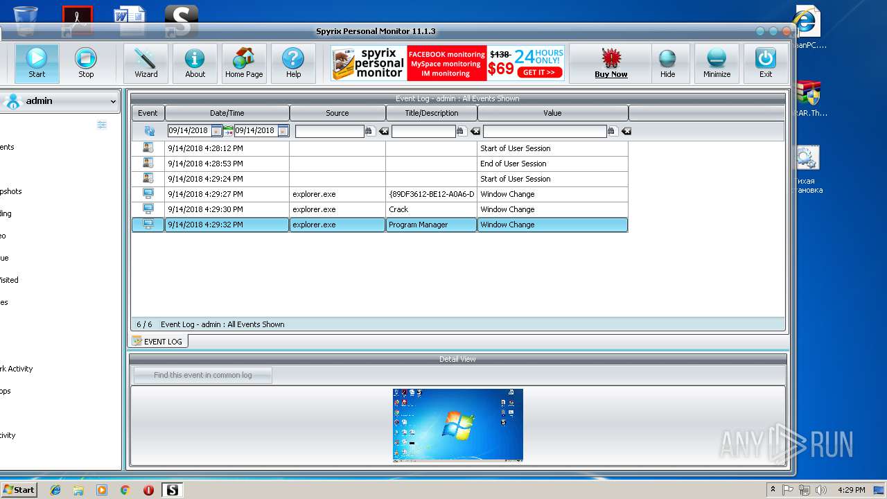This screenshot has width=887, height=499.
Task: Click the volume icon in system tray
Action: [x=820, y=490]
